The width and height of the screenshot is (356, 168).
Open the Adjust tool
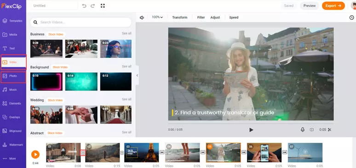215,17
